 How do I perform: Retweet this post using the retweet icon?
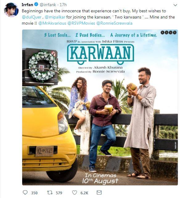tap(50, 192)
